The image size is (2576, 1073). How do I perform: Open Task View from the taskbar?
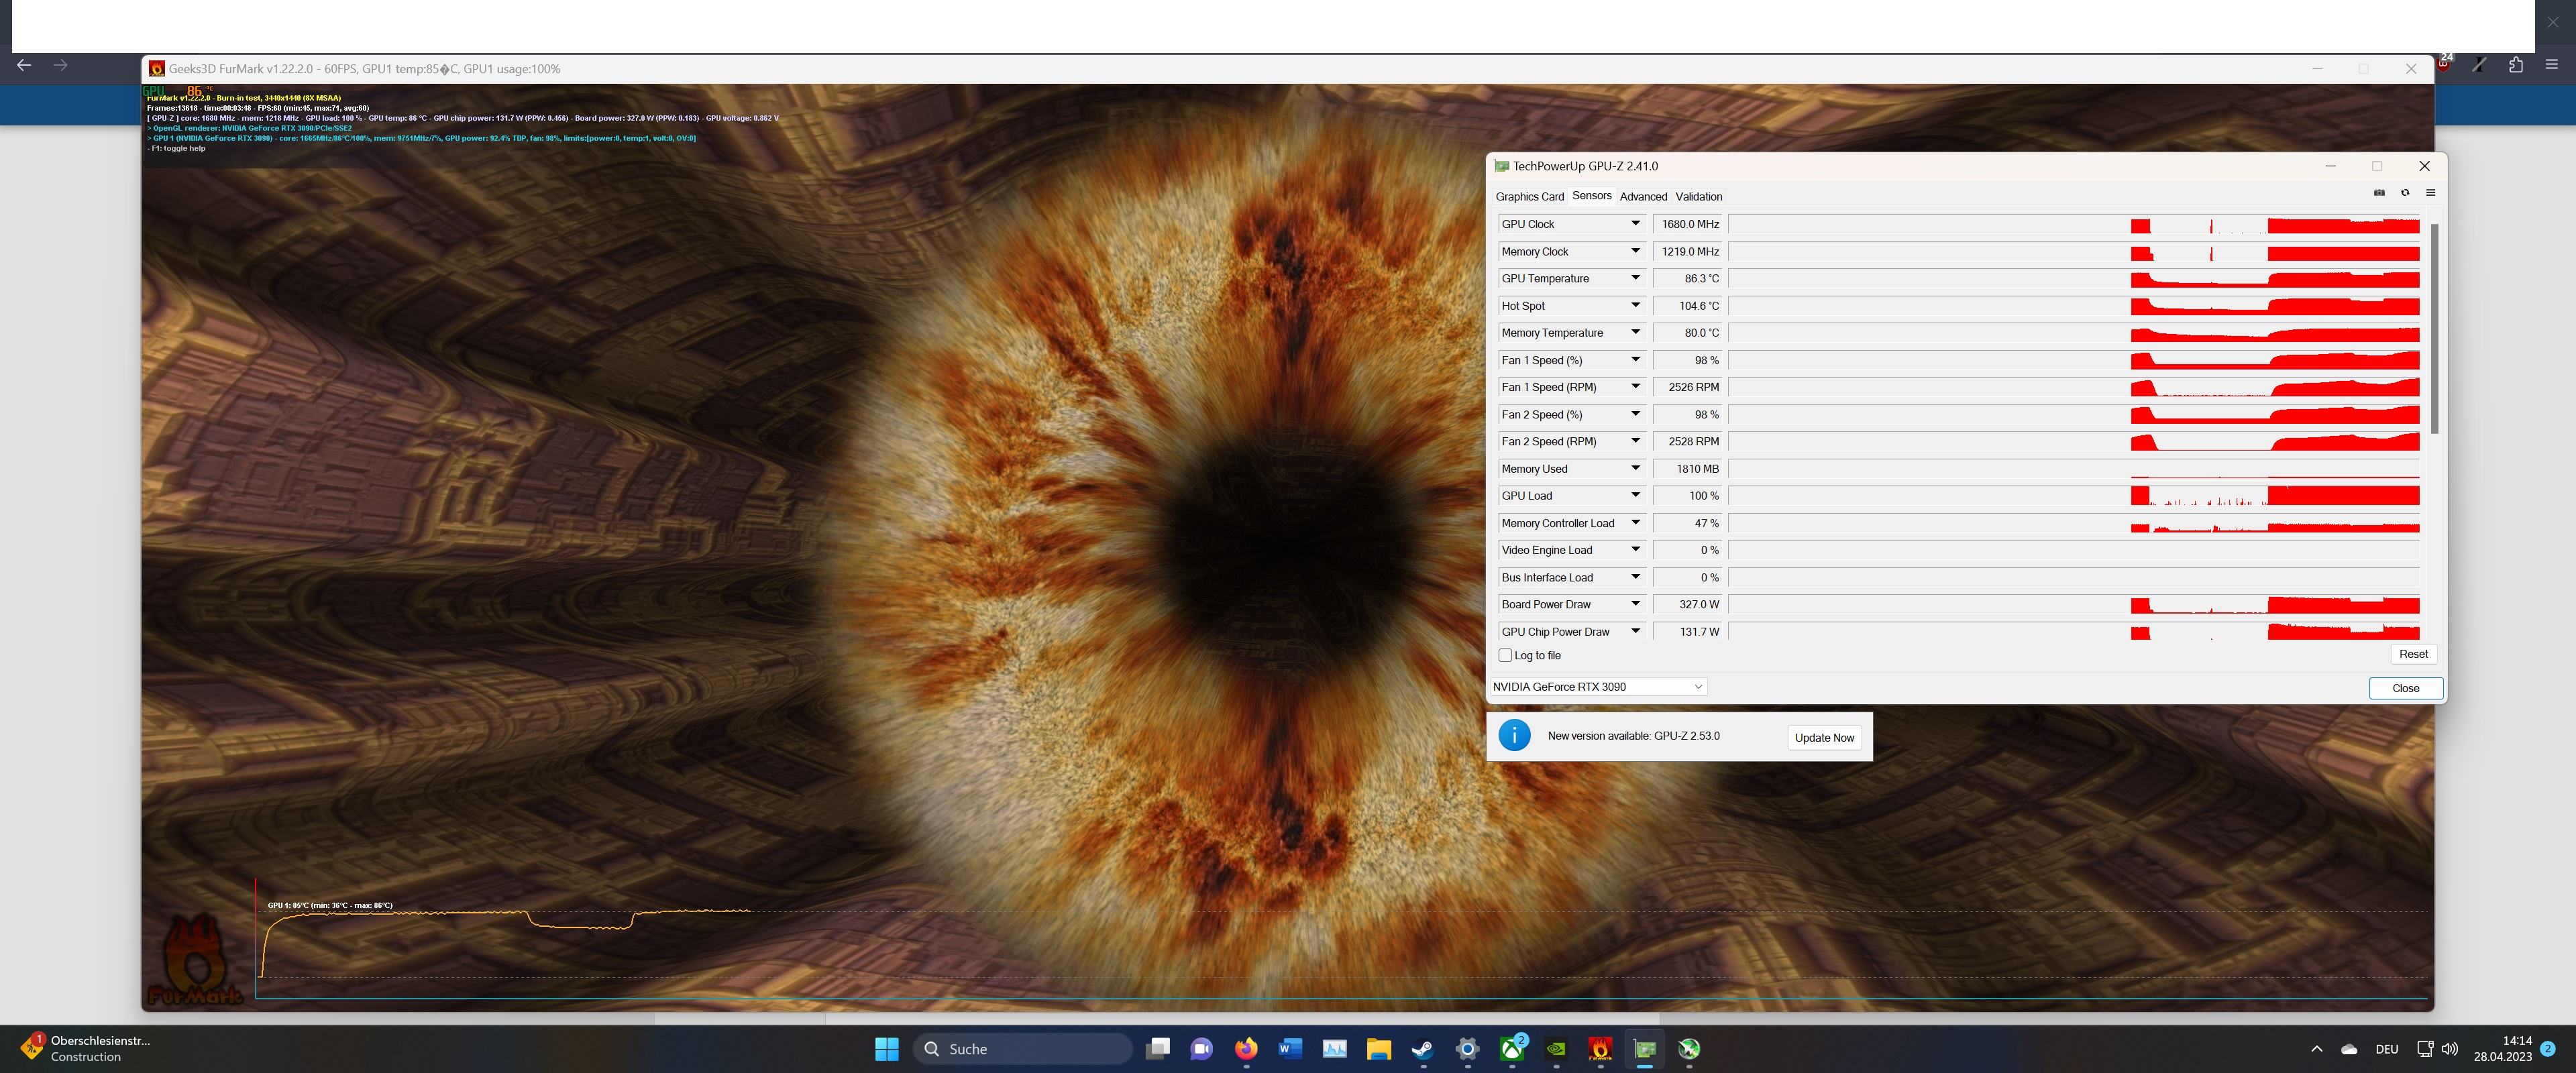pos(1158,1048)
